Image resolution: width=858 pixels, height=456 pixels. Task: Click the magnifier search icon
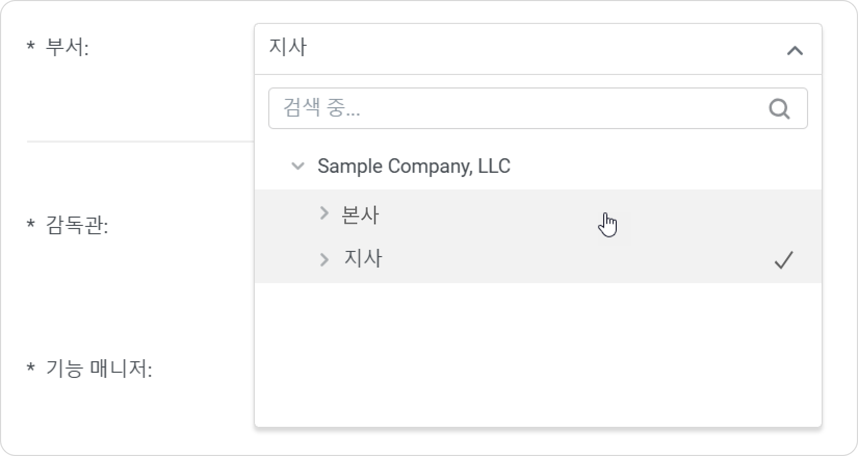(779, 109)
